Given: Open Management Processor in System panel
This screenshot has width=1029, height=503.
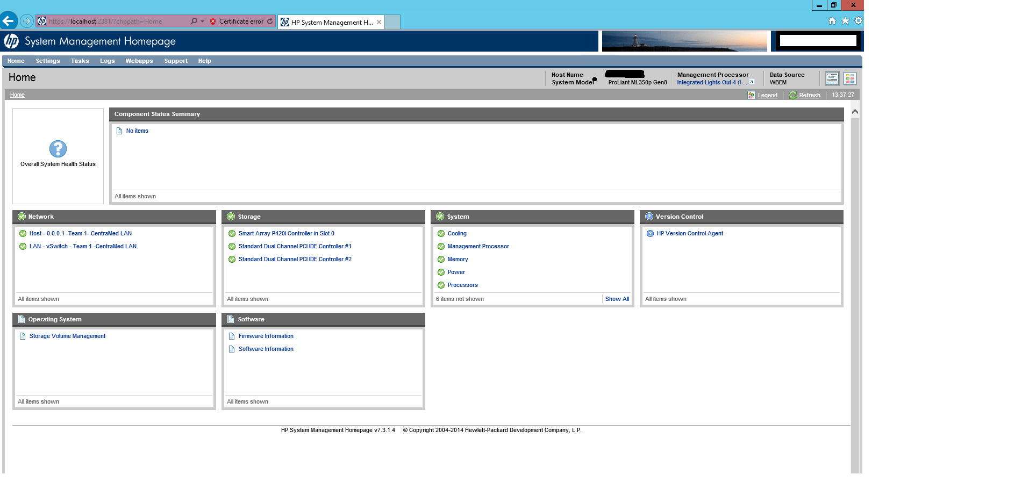Looking at the screenshot, I should point(478,247).
